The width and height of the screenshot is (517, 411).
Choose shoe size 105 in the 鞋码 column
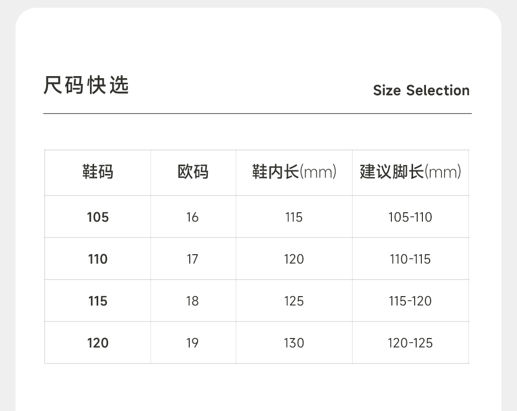click(x=98, y=217)
